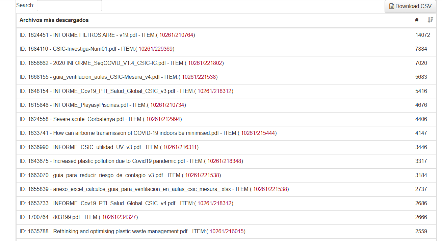Visit item 10261/210734 for PlayasyPiscinas
Image resolution: width=442 pixels, height=241 pixels.
click(167, 105)
